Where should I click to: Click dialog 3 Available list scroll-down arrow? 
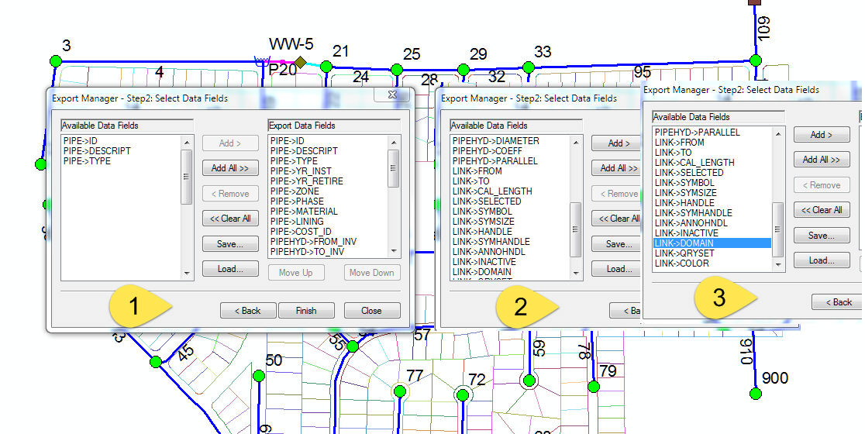pos(778,265)
